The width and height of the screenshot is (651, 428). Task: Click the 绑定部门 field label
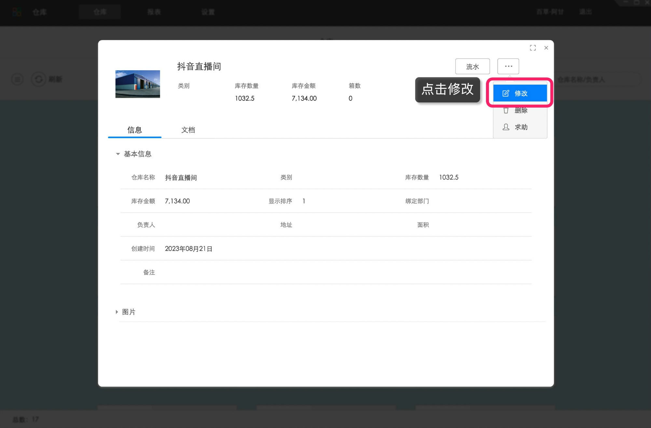[x=417, y=201]
